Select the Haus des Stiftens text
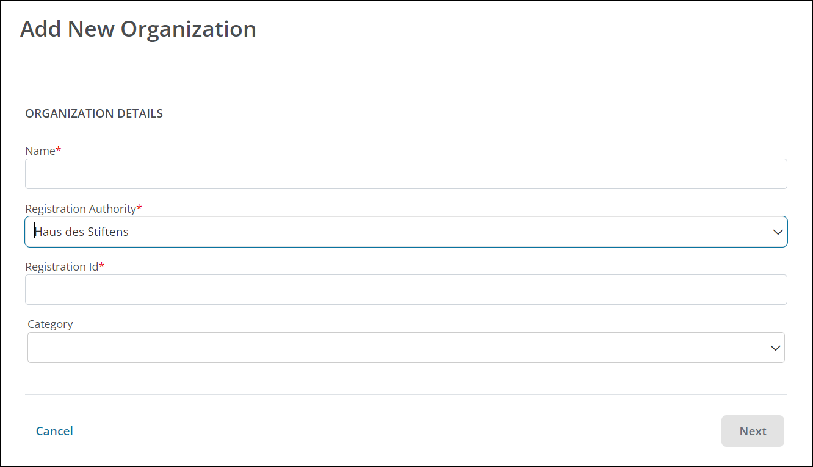Image resolution: width=813 pixels, height=467 pixels. 81,232
